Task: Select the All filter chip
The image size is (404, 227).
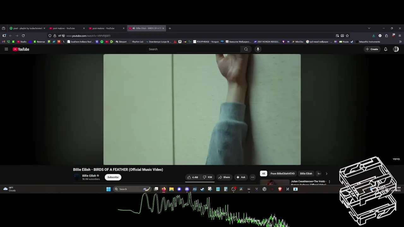Action: pyautogui.click(x=264, y=173)
